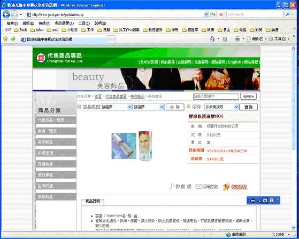Screen dimensions: 299x239
Task: Click the 首頁 breadcrumb link
Action: coord(98,97)
